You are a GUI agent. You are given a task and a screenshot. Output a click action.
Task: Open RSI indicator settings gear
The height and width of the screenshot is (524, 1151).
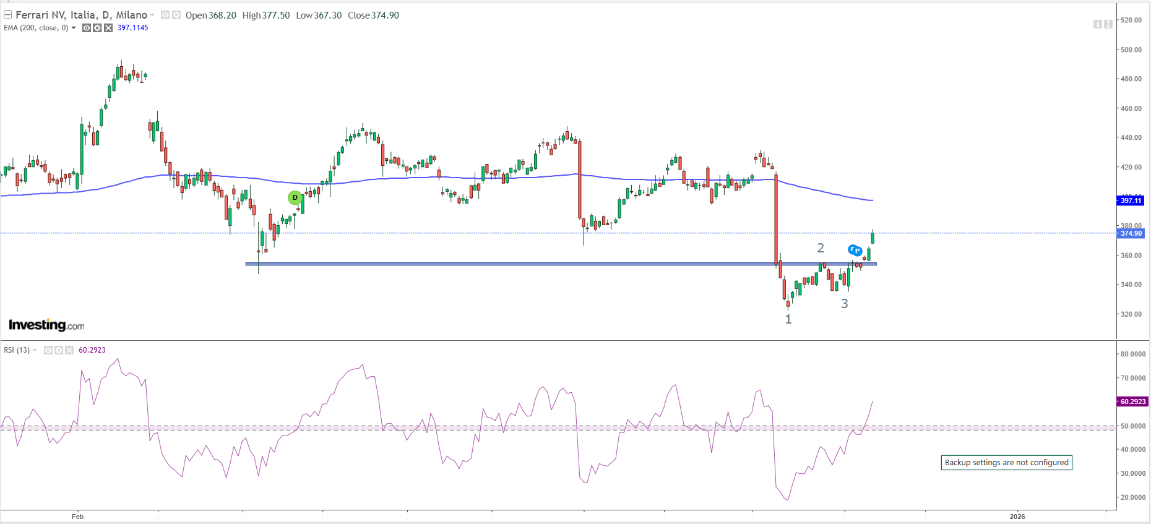[x=59, y=350]
